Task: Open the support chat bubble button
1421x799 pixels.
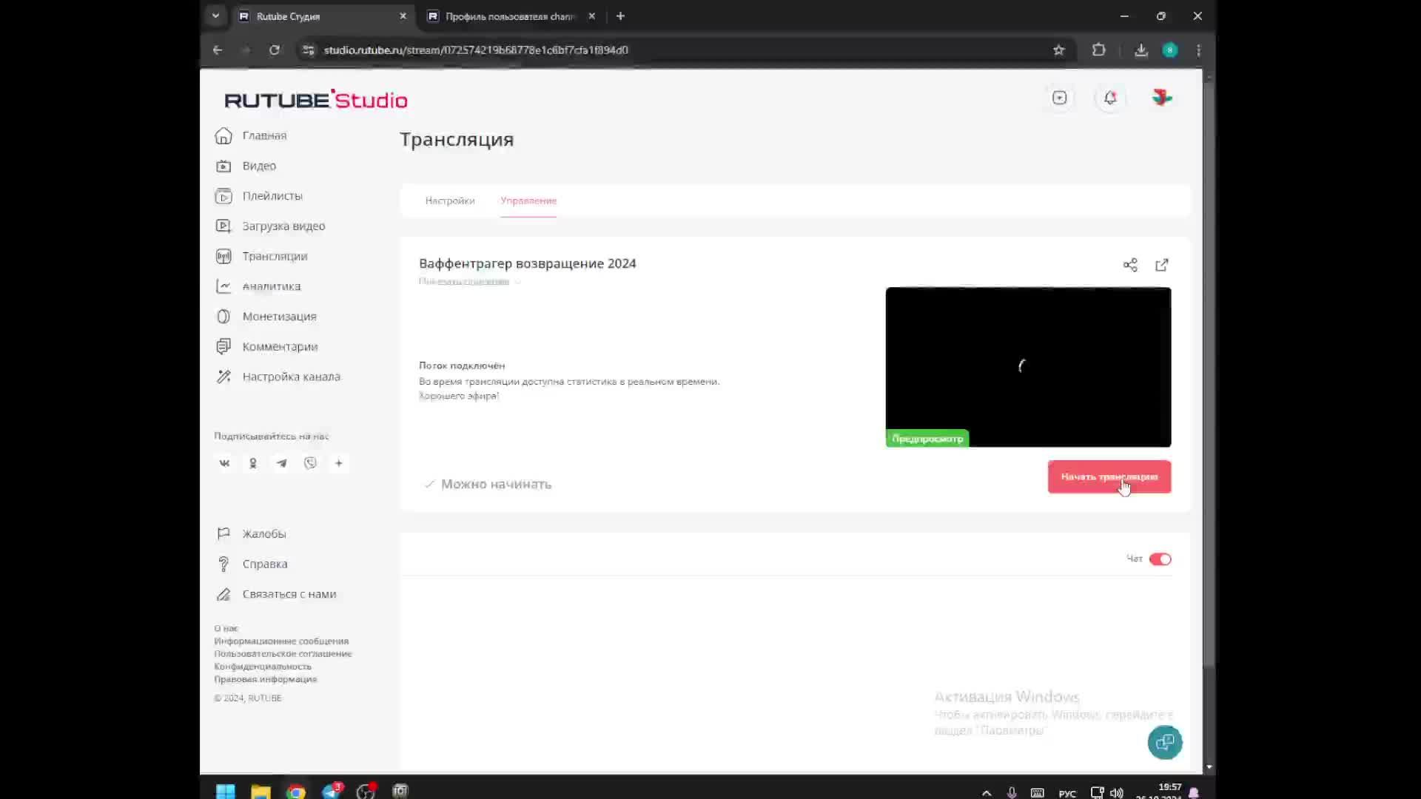Action: tap(1164, 742)
